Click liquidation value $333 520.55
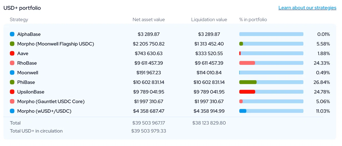 (x=209, y=54)
